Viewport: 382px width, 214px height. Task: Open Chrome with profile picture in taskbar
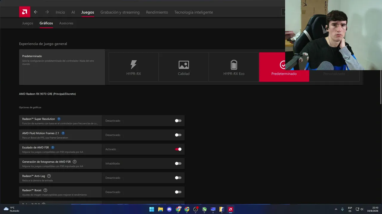(x=178, y=209)
